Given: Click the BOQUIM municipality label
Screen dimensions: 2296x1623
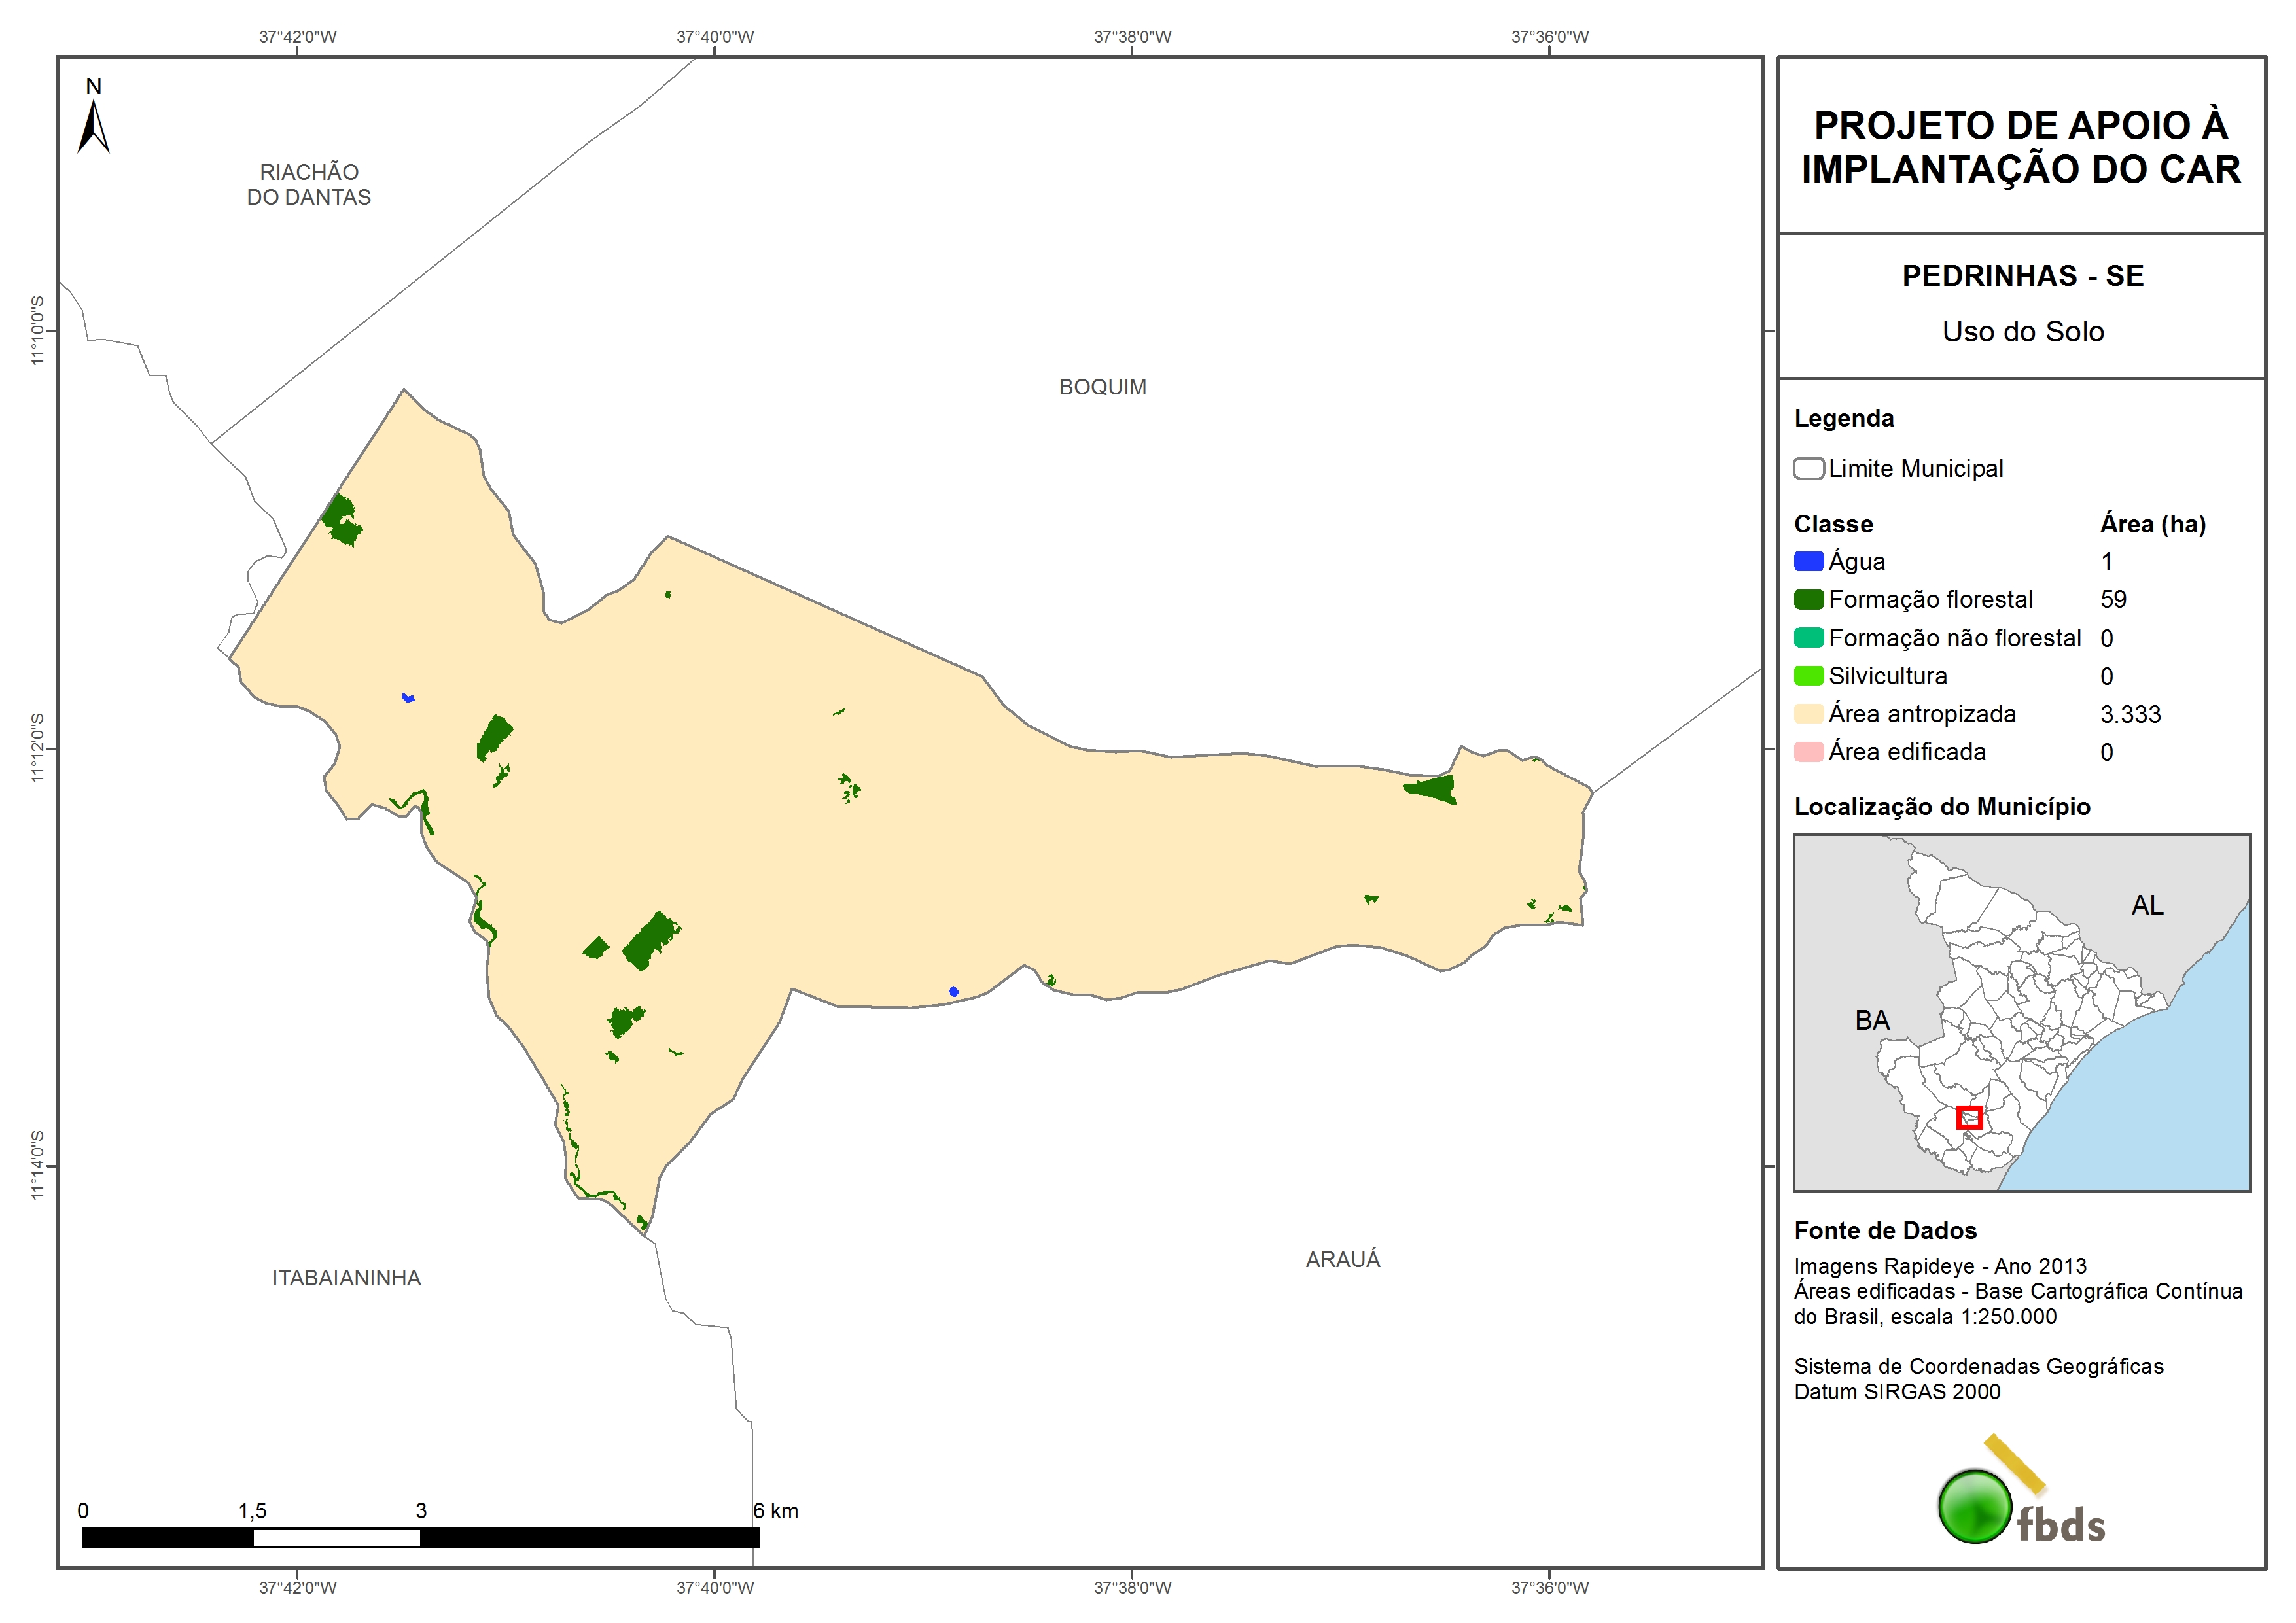Looking at the screenshot, I should coord(1102,387).
